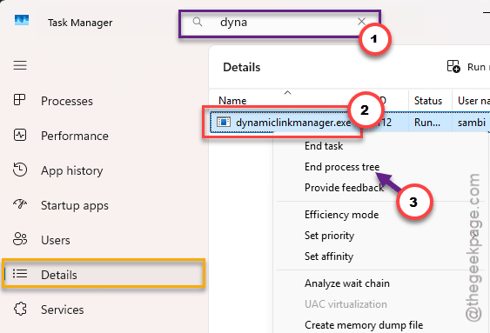Sort by the Name column header
Viewport: 490px width, 333px height.
(232, 101)
